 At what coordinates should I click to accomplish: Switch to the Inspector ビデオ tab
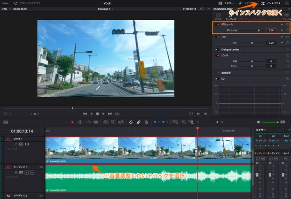(x=218, y=16)
